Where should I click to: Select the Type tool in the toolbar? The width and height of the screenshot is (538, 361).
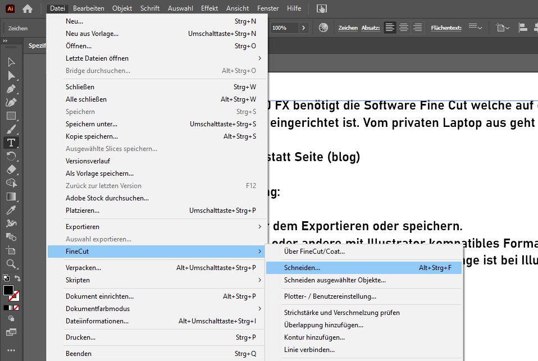point(11,143)
